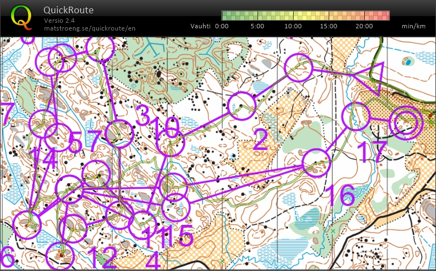Click the control circle above number 16

pyautogui.click(x=316, y=162)
